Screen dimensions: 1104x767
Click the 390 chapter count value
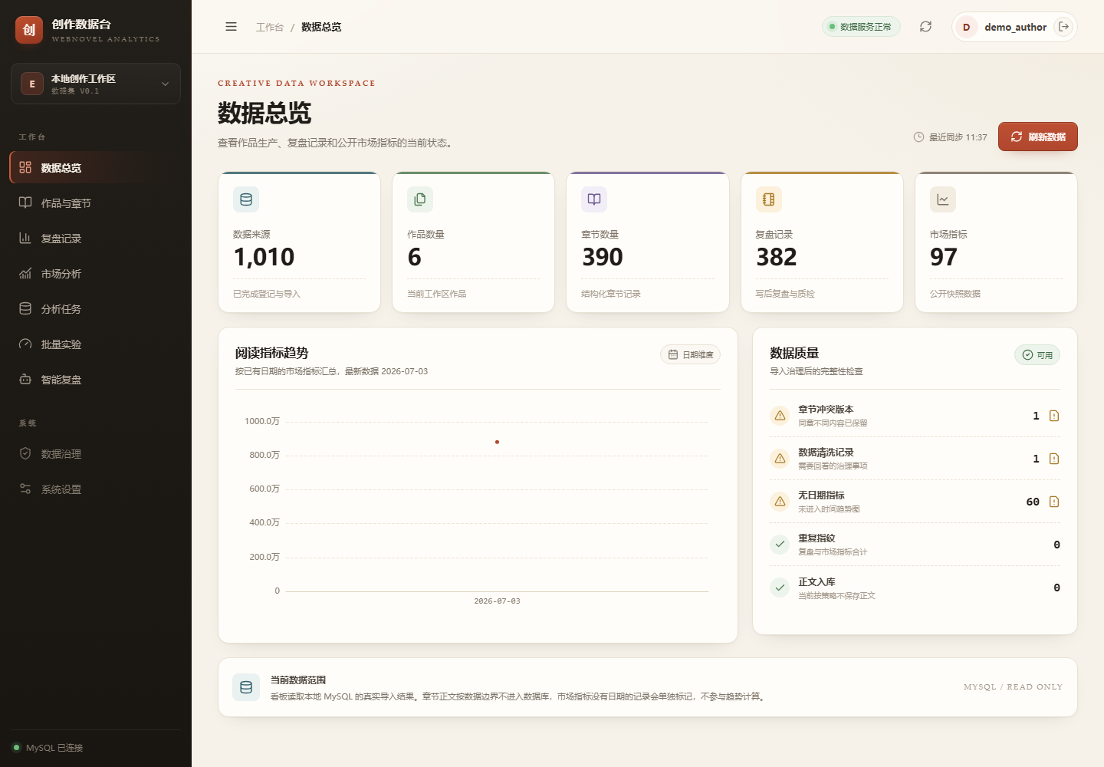tap(603, 257)
